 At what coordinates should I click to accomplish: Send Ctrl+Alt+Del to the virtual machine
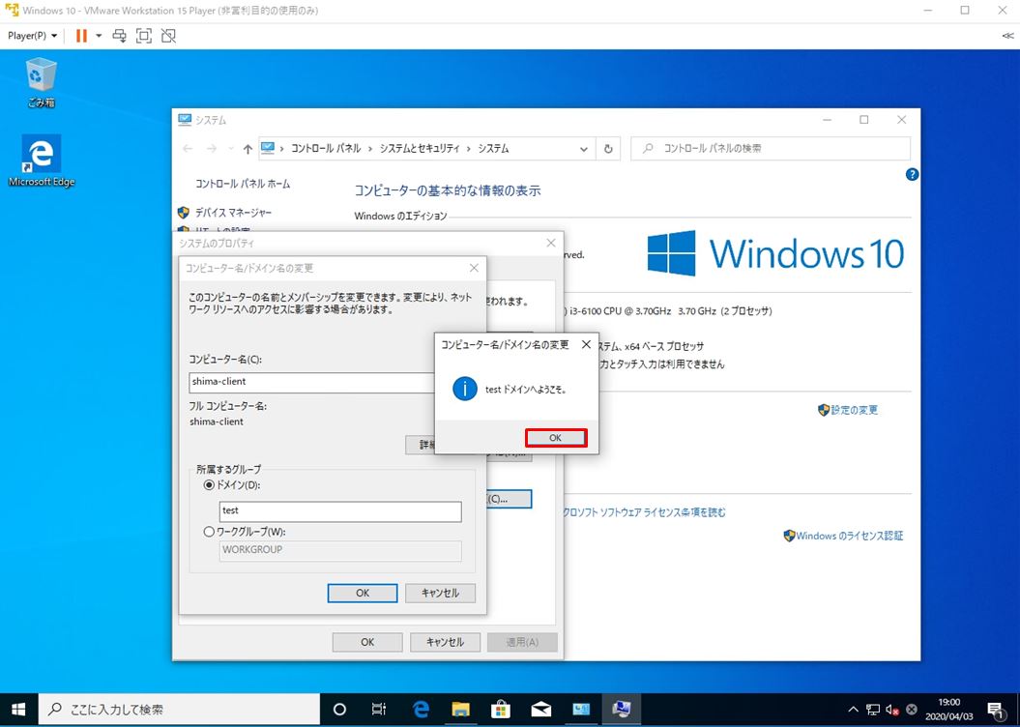coord(120,36)
